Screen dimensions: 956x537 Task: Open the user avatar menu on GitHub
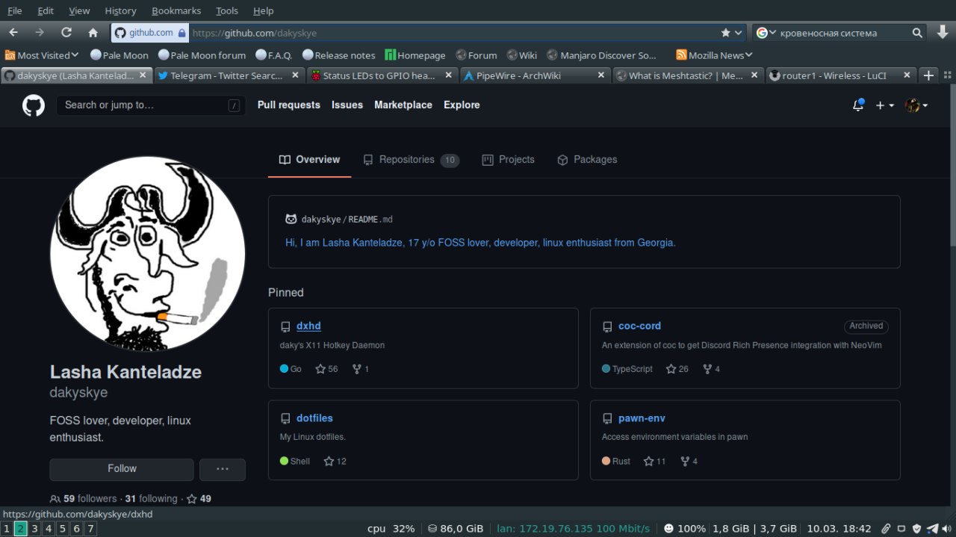(916, 105)
